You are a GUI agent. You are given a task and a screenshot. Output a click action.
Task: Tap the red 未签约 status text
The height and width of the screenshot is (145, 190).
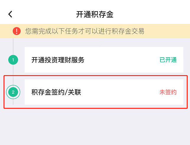pos(168,92)
